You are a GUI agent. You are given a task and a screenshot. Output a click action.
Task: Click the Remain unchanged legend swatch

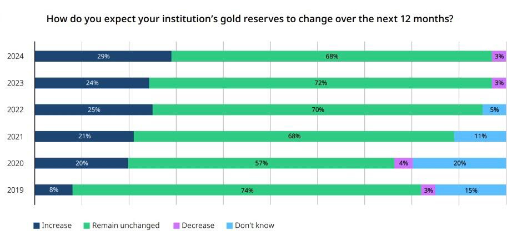pos(87,226)
